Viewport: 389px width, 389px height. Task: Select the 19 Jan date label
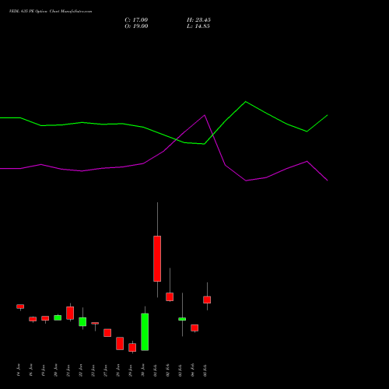coord(43,370)
